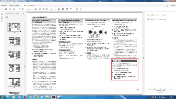Send file by email envelope icon
The width and height of the screenshot is (176, 99).
(10, 9)
